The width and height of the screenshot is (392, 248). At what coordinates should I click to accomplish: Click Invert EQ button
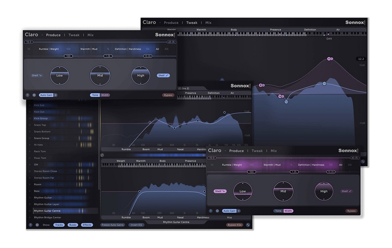[x=136, y=225]
